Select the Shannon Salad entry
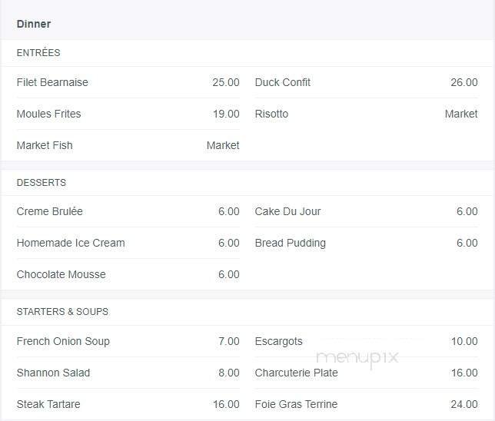The image size is (495, 421). pos(54,373)
